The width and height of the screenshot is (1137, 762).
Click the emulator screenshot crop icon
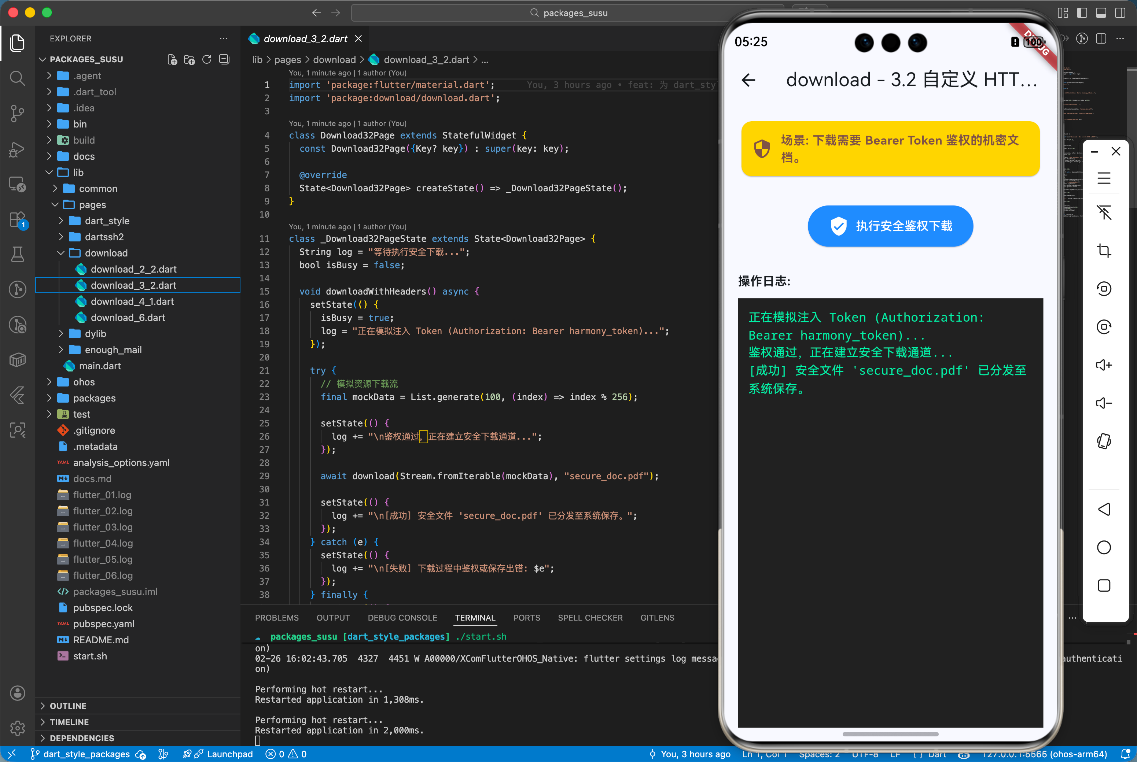[1103, 250]
